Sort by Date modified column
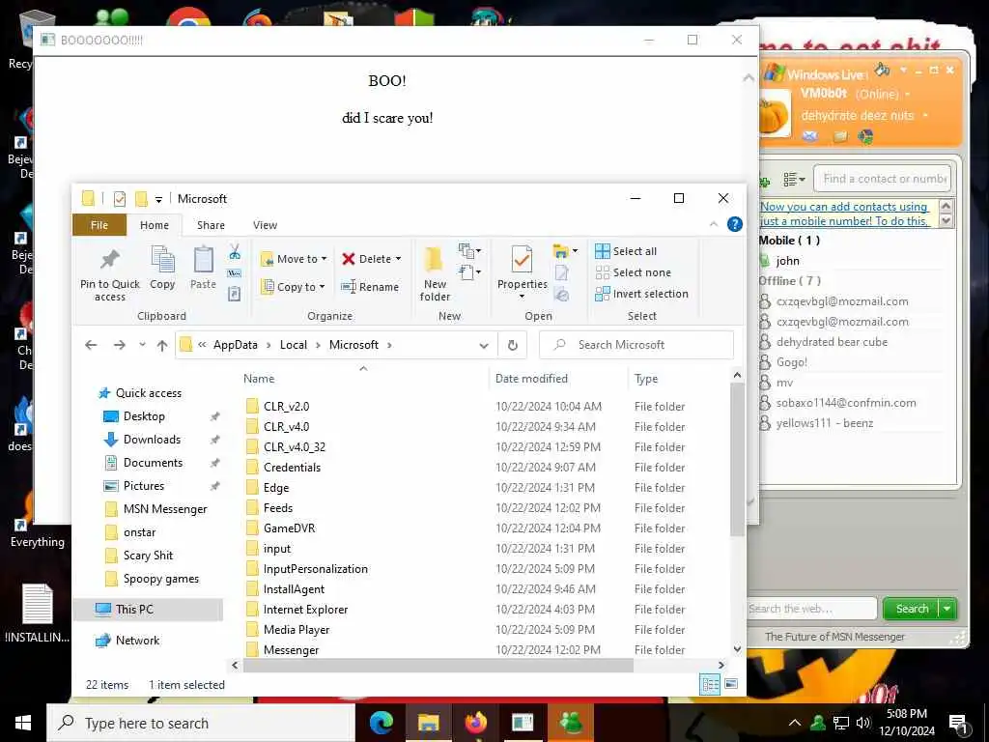Image resolution: width=989 pixels, height=742 pixels. pyautogui.click(x=531, y=379)
